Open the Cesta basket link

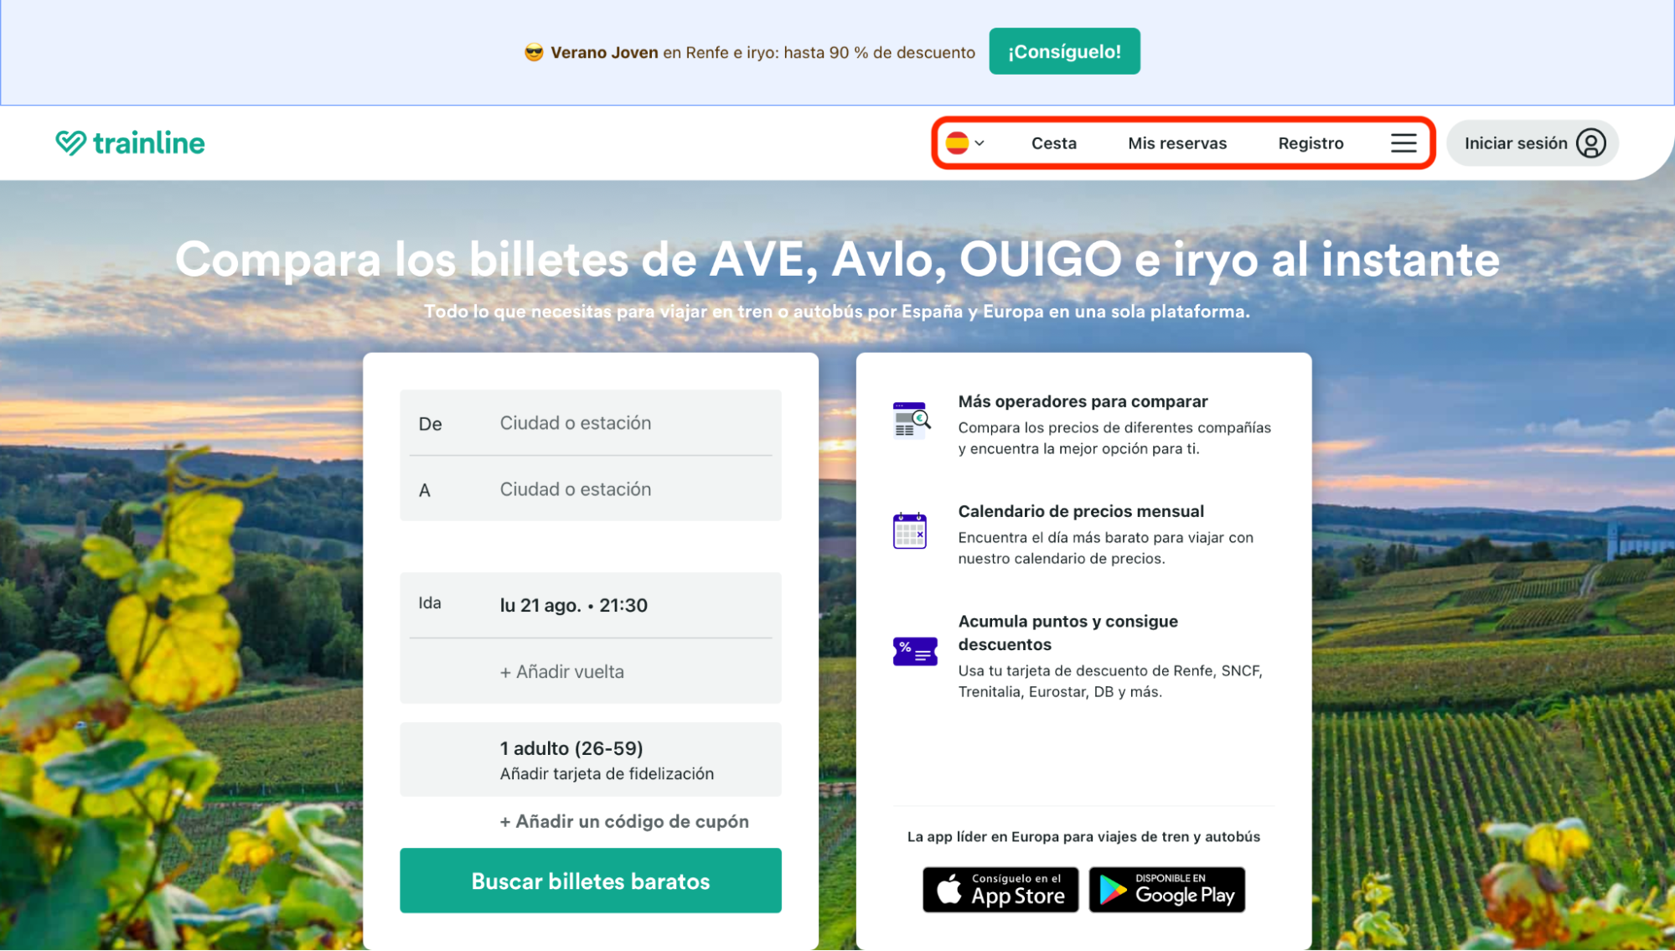click(1053, 143)
